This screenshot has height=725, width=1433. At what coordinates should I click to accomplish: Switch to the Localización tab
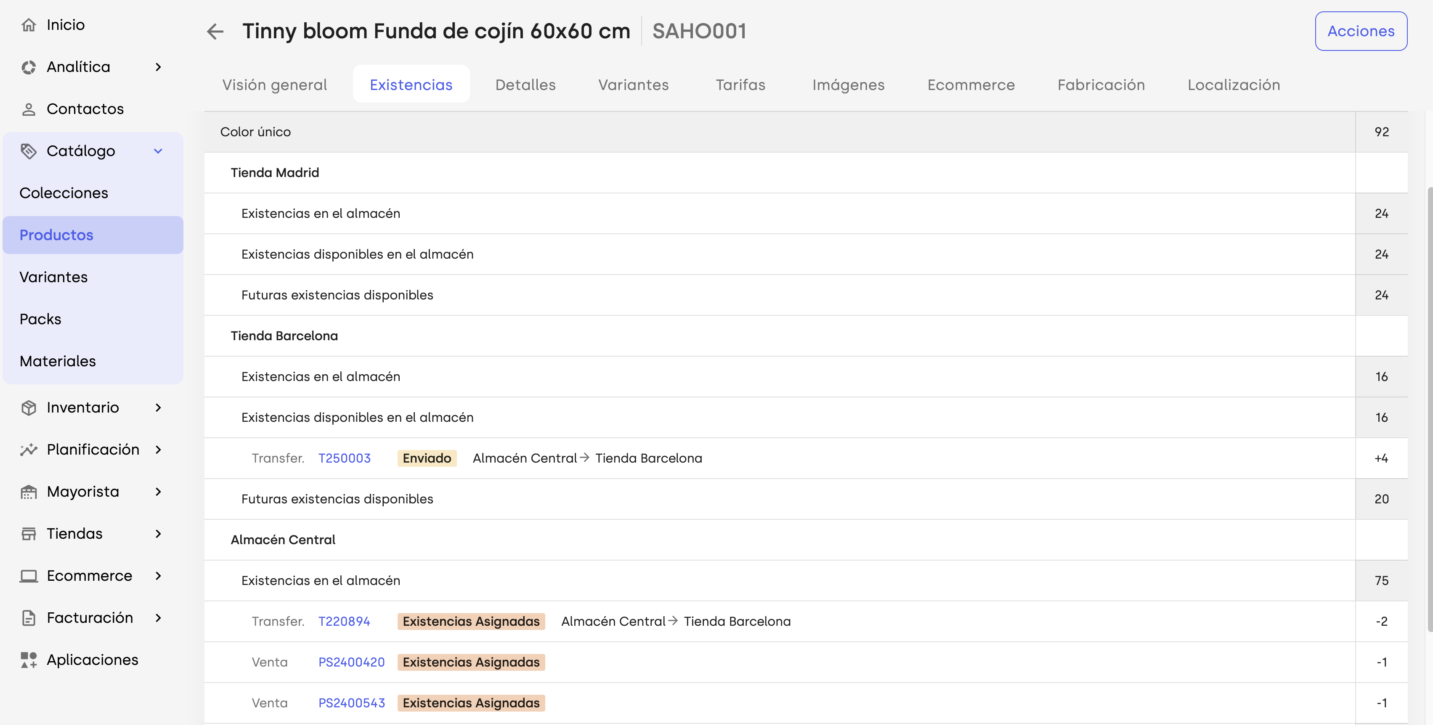(1234, 85)
